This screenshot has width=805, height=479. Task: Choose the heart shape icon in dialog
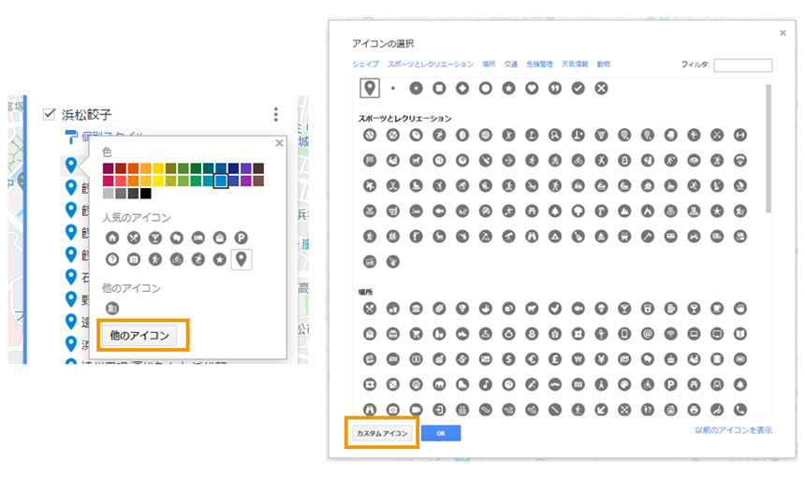point(532,88)
